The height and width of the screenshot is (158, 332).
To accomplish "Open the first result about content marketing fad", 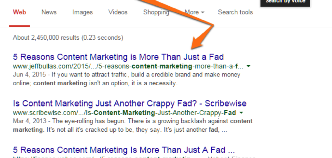I will click(x=118, y=57).
